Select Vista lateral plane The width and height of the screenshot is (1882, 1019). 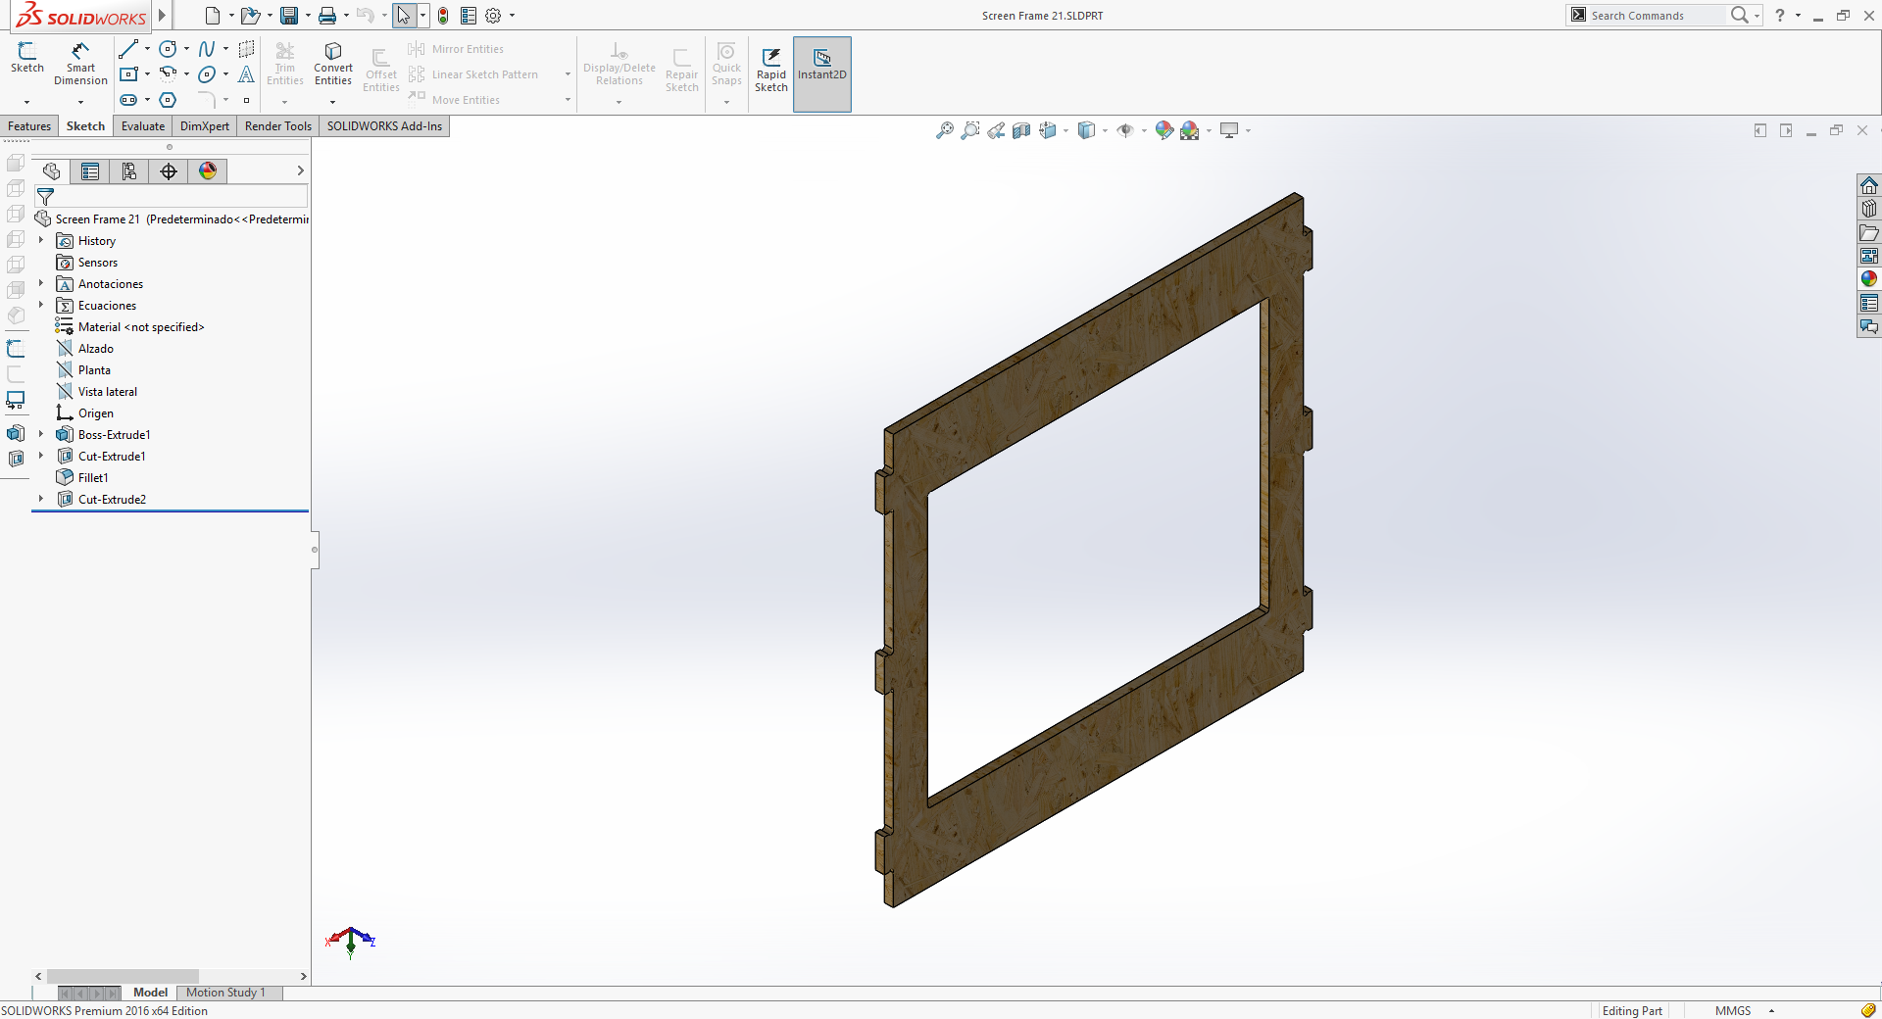(x=108, y=392)
